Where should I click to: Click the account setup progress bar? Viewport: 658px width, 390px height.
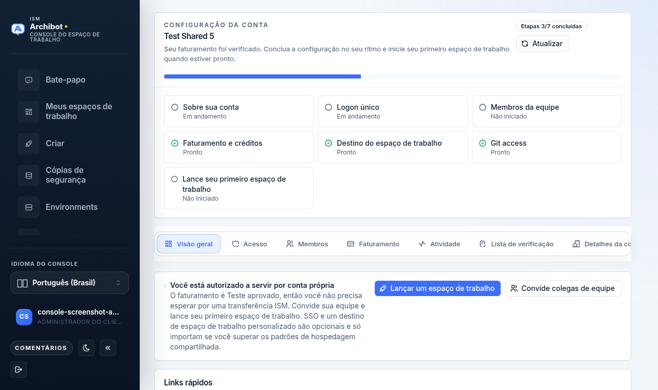point(393,76)
